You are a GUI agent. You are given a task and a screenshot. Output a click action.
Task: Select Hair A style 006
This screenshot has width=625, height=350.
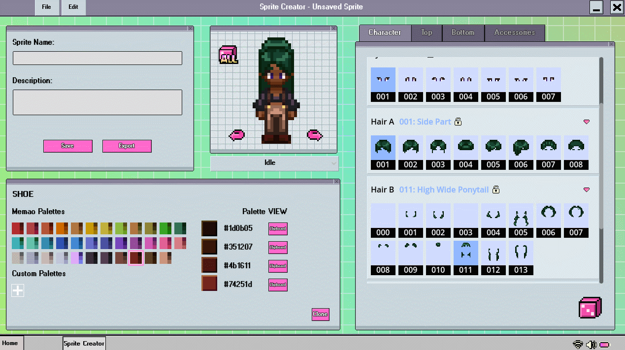coord(521,153)
